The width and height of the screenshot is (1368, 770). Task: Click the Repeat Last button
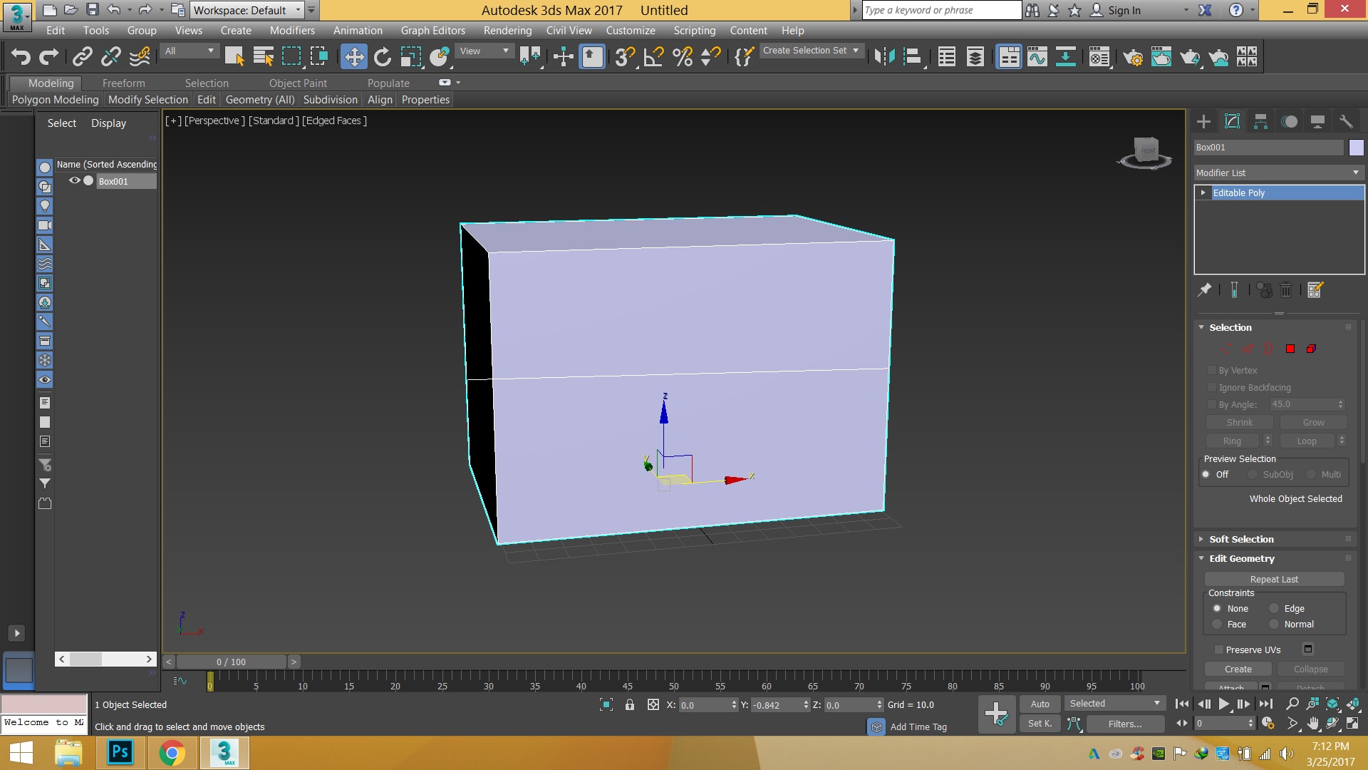[1274, 580]
